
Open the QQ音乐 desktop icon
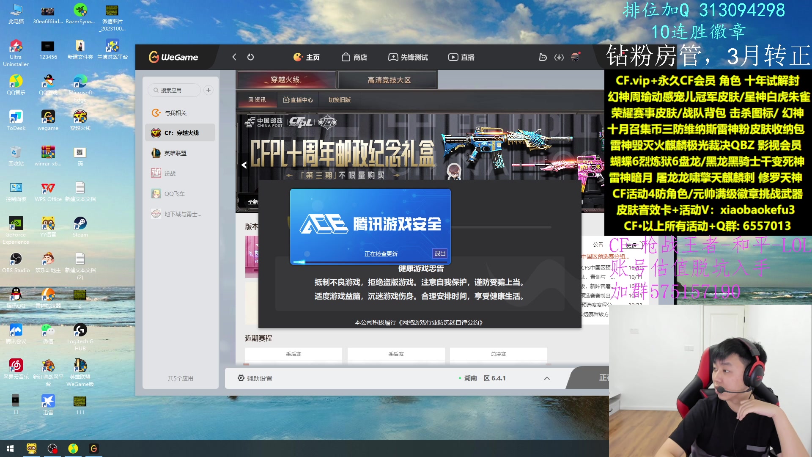(16, 85)
